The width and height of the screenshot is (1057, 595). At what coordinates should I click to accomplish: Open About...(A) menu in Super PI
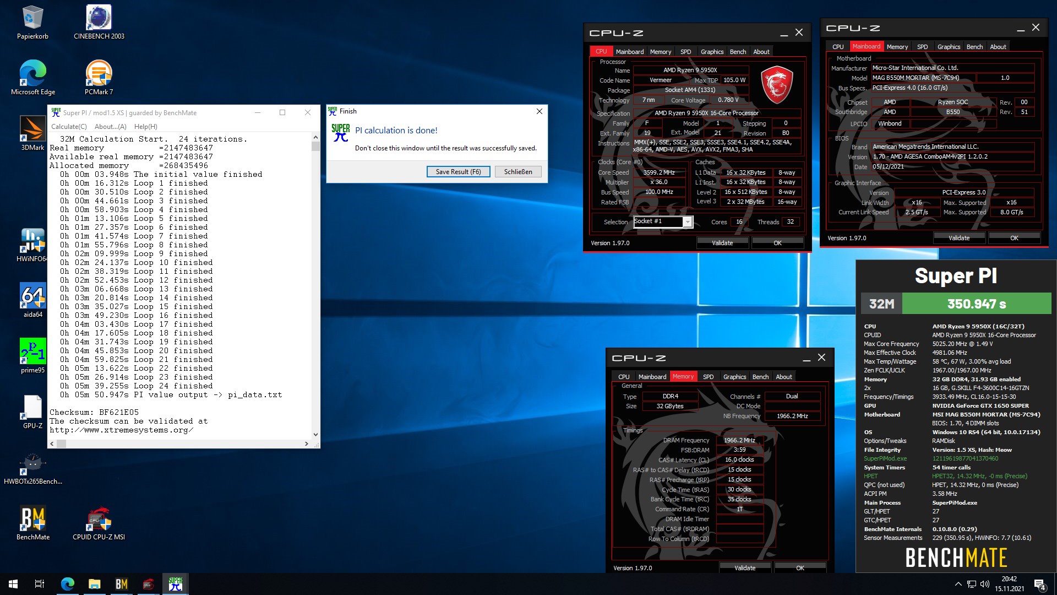(x=110, y=127)
